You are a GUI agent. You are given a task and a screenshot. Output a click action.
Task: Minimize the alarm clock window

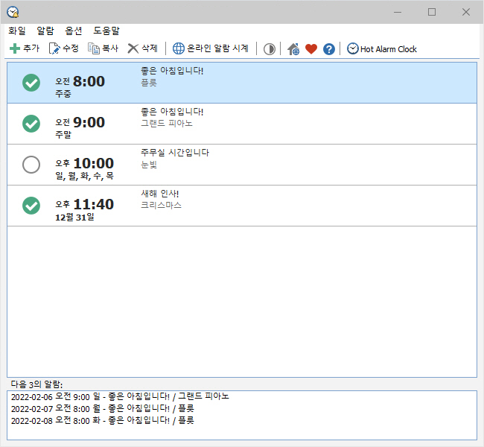398,13
